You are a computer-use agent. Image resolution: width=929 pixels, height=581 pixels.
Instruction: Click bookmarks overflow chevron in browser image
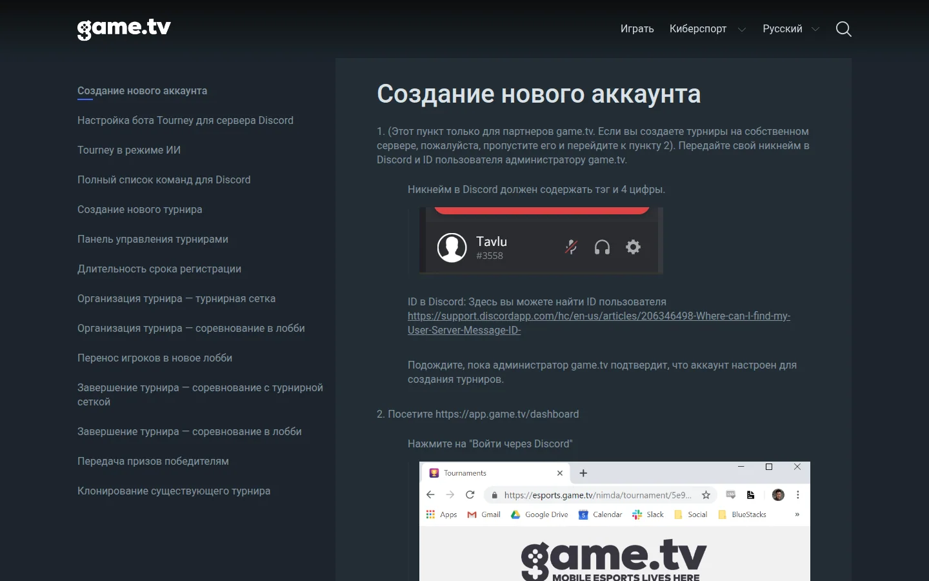[x=797, y=515]
